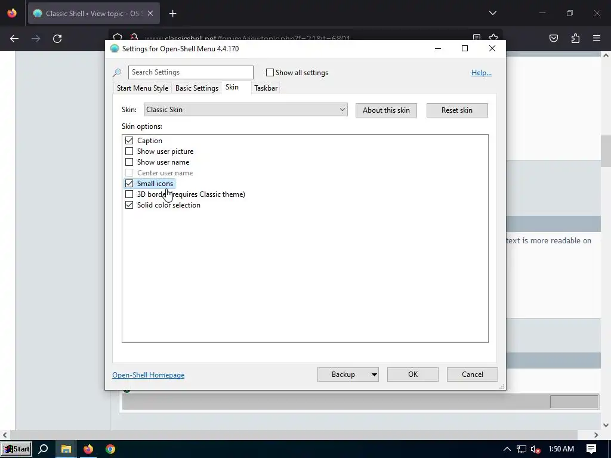Confirm settings with the OK button
Screen dimensions: 611x458
[413, 375]
